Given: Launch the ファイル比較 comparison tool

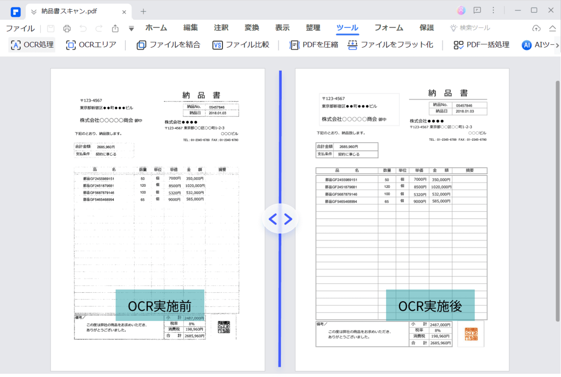Looking at the screenshot, I should coord(241,45).
